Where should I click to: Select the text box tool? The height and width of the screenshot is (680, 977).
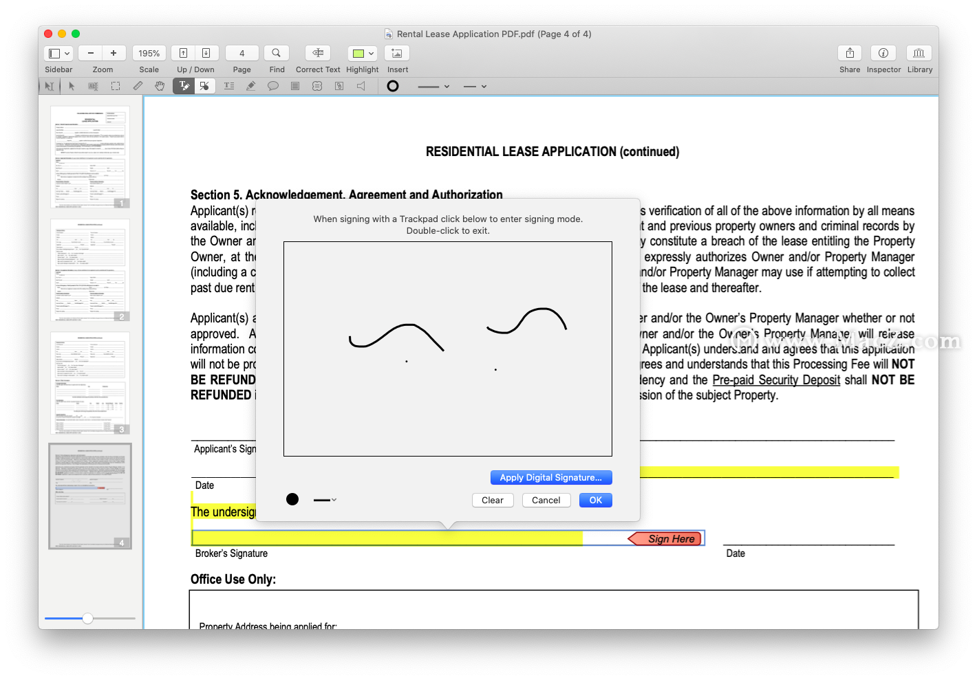(229, 86)
